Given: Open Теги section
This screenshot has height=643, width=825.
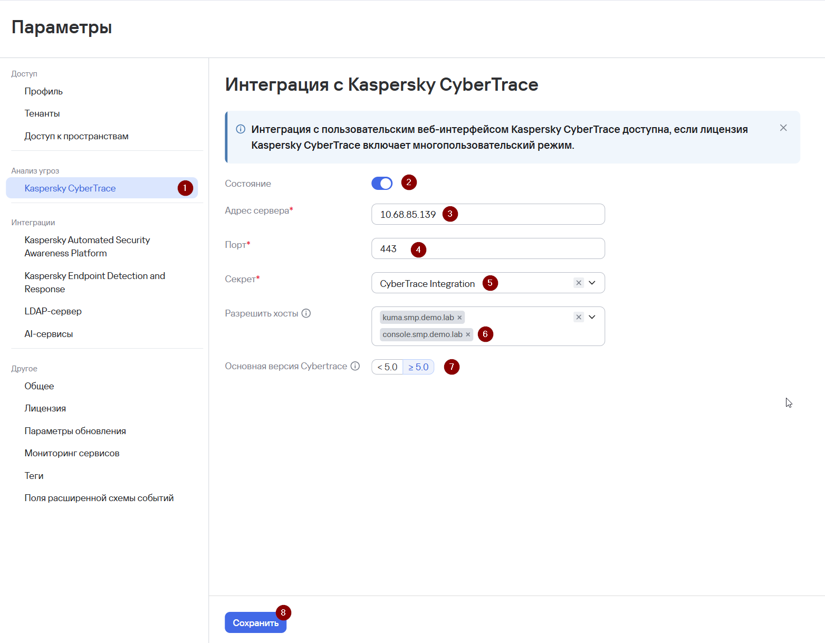Looking at the screenshot, I should [x=34, y=476].
